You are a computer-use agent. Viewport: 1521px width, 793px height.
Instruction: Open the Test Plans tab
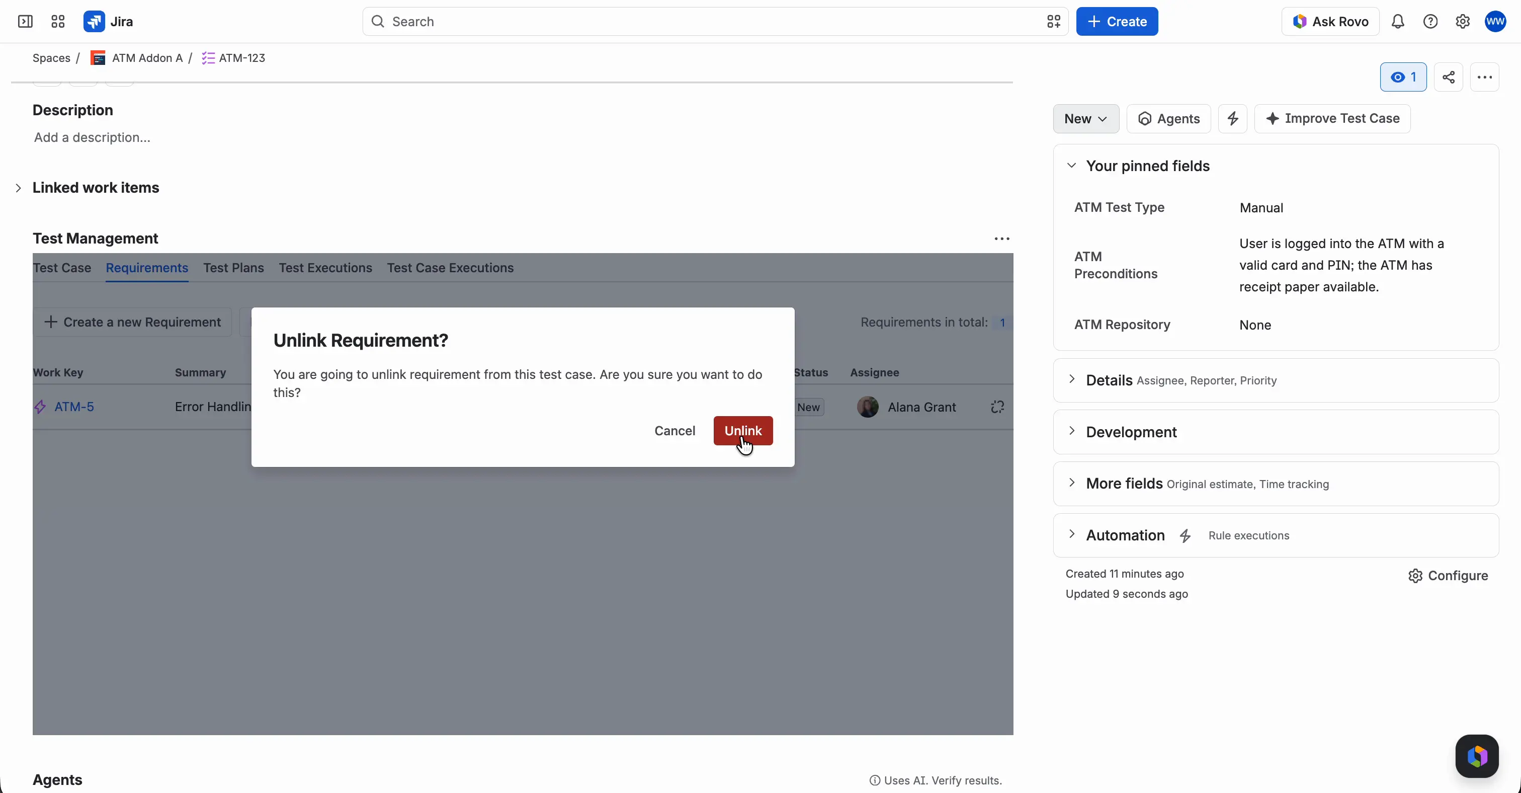coord(234,268)
